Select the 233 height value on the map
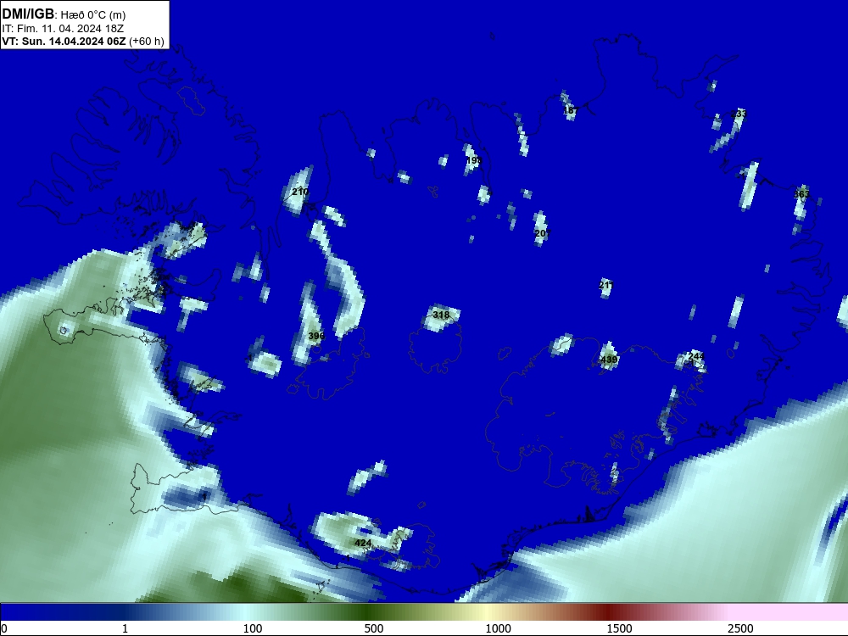Screen dimensions: 848x636 [x=739, y=114]
